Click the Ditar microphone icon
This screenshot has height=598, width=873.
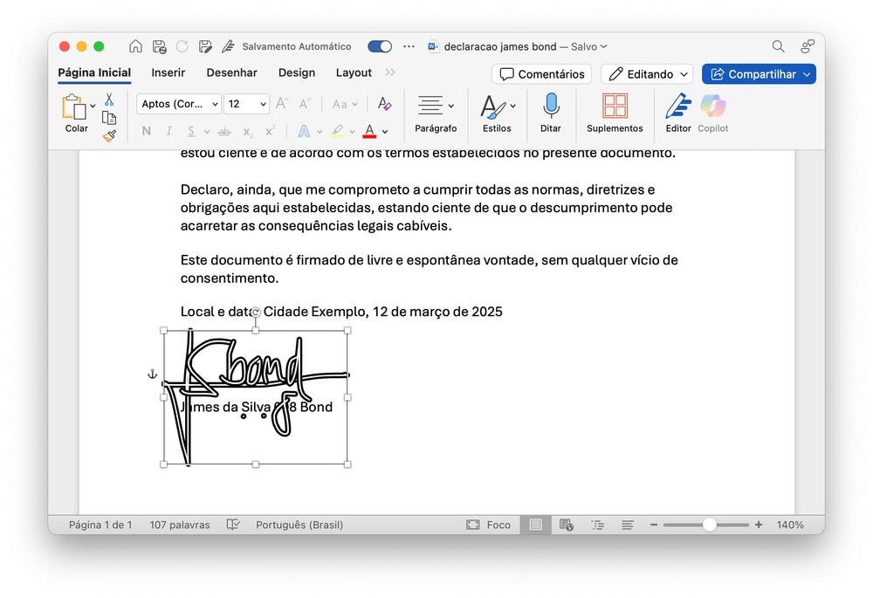point(550,107)
